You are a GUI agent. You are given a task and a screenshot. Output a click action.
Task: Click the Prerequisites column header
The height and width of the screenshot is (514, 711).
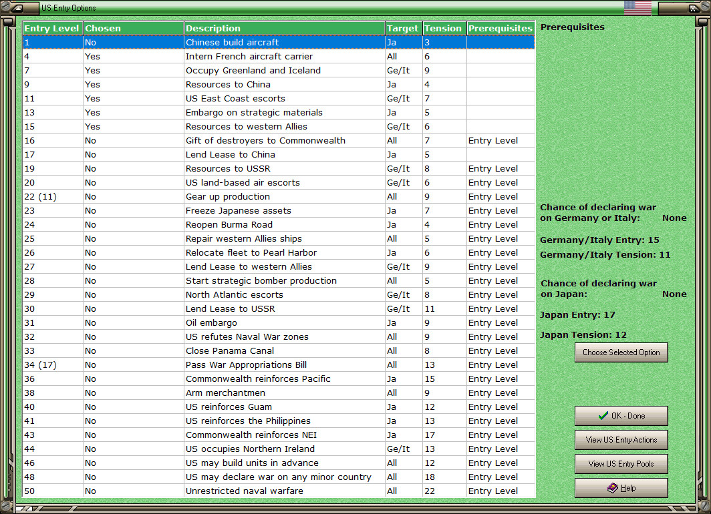[x=501, y=28]
